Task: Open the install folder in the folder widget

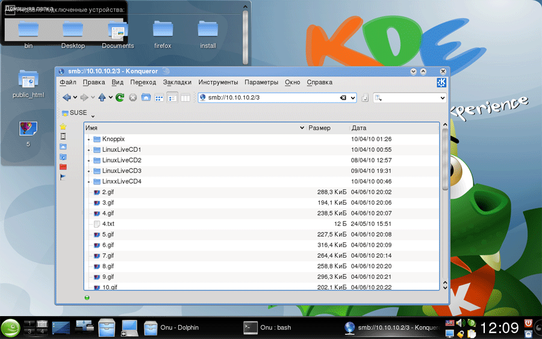Action: coord(208,34)
